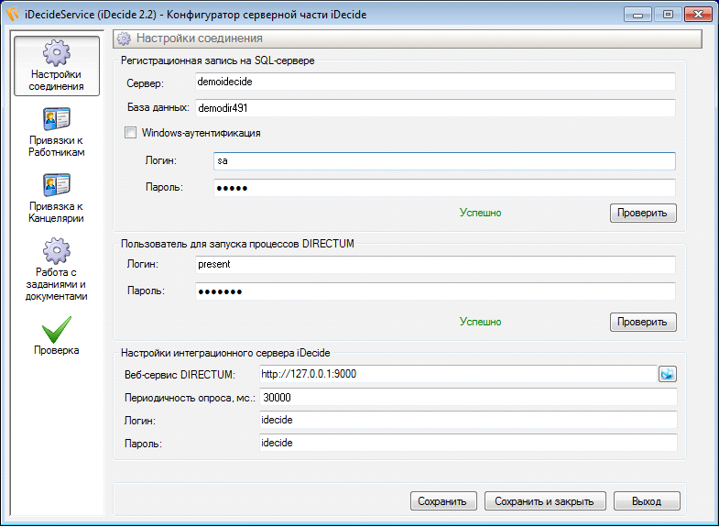Viewport: 719px width, 527px height.
Task: Close the iDecideService window
Action: coord(698,15)
